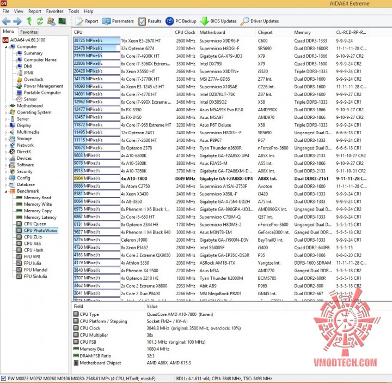Collapse the Benchmark tree node

coord(6,191)
